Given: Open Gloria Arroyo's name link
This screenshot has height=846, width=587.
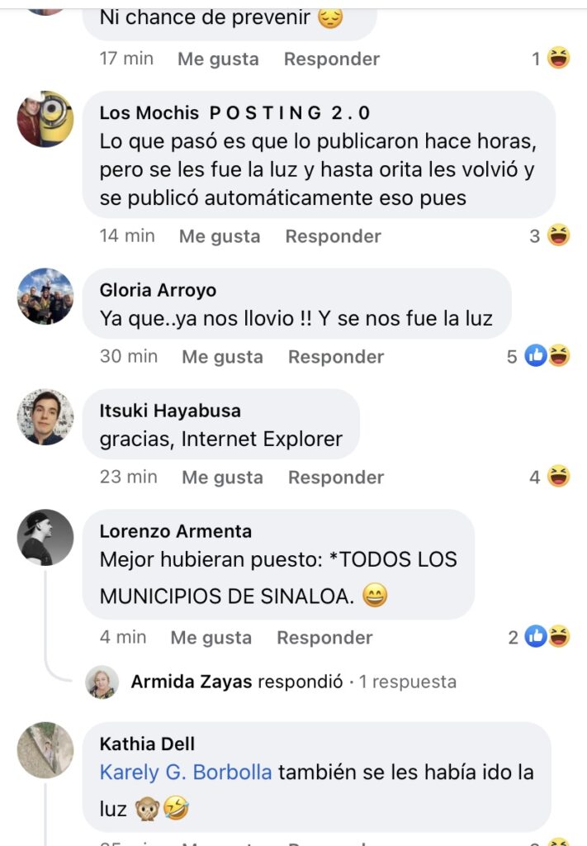Looking at the screenshot, I should (158, 290).
